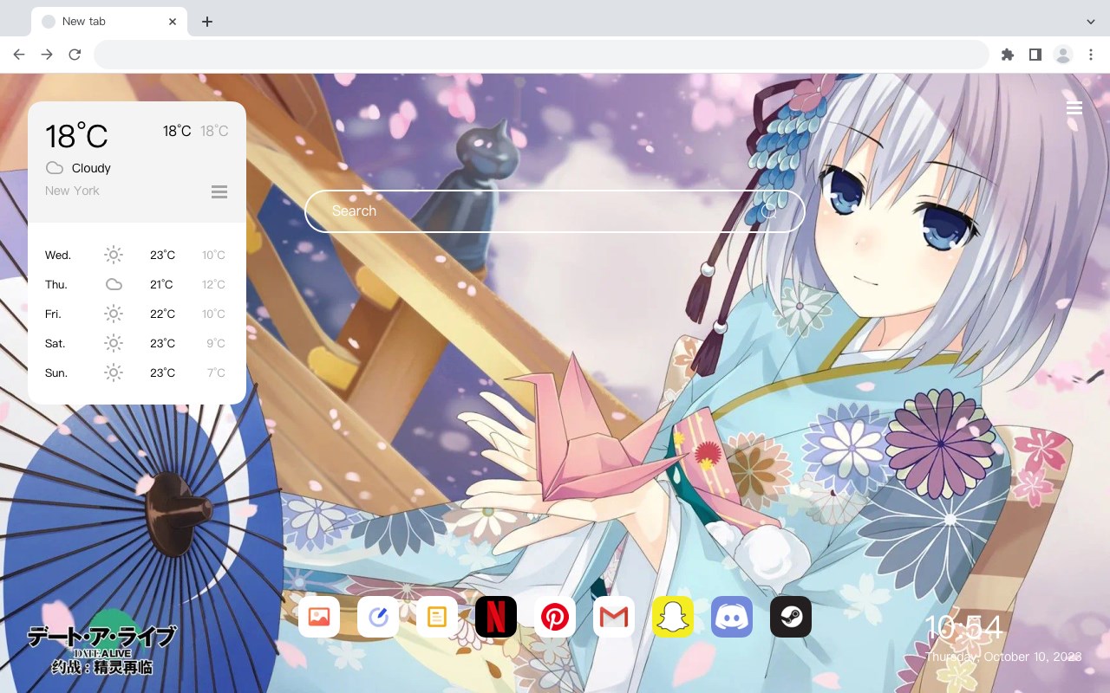Go back to previous page
Image resolution: width=1110 pixels, height=693 pixels.
pos(19,55)
